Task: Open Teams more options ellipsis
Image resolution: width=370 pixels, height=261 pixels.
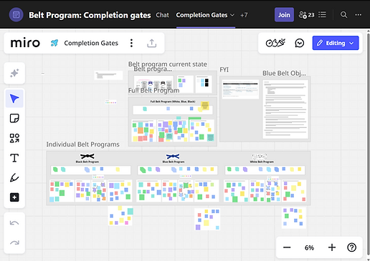Action: [x=359, y=15]
